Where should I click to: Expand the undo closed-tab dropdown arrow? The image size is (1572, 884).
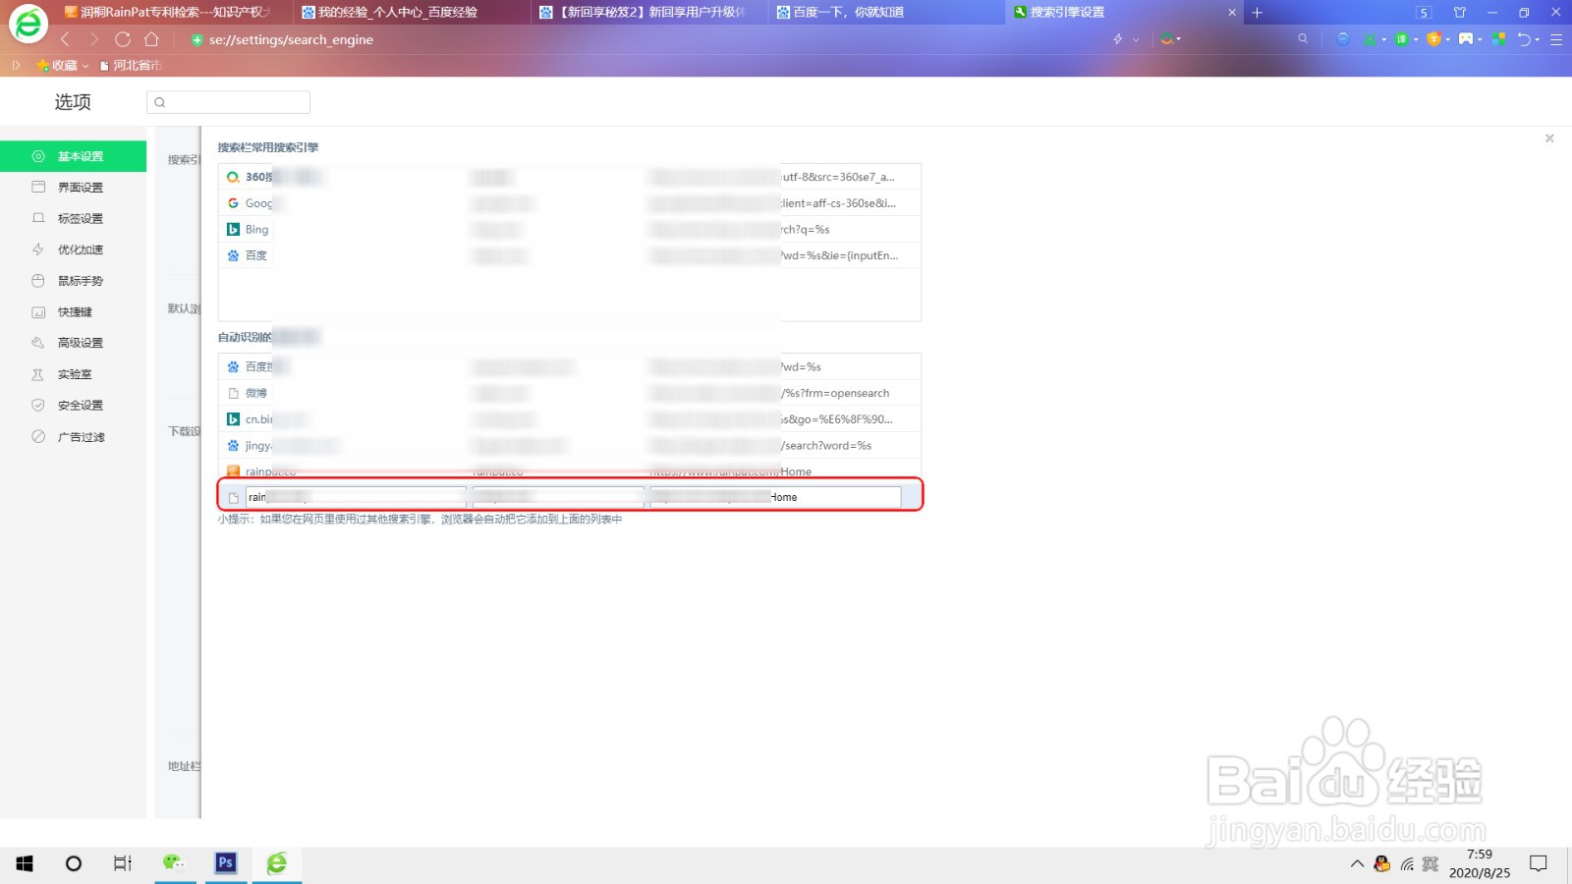click(x=1538, y=40)
